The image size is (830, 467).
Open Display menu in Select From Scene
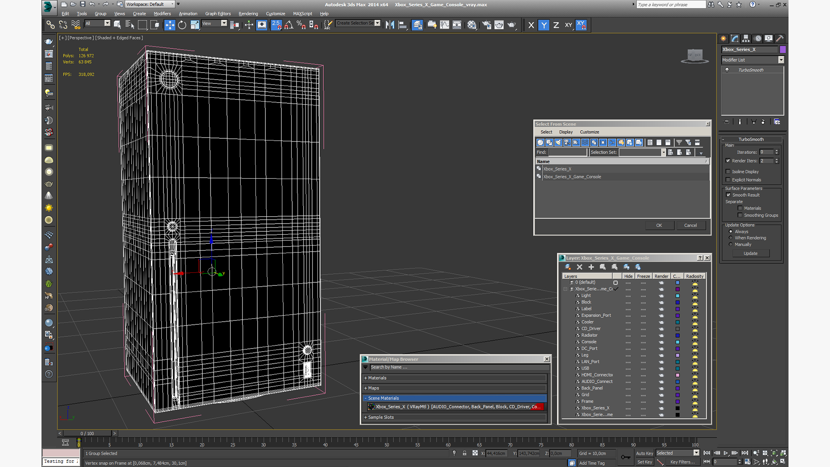565,132
